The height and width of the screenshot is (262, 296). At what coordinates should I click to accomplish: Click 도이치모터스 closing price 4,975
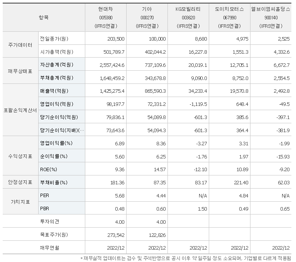[242, 39]
